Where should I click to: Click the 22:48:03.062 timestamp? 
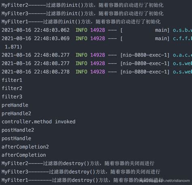52,30
